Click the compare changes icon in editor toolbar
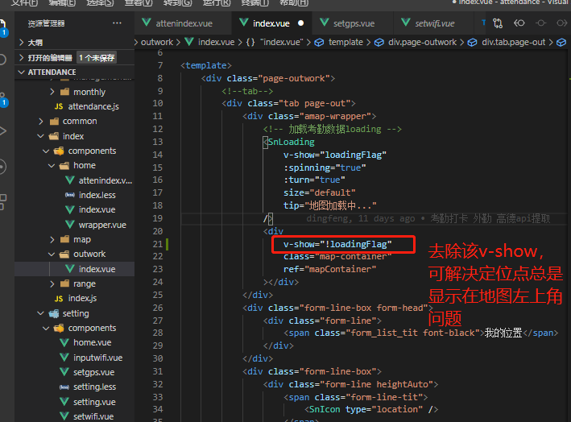This screenshot has height=422, width=571. click(x=498, y=23)
